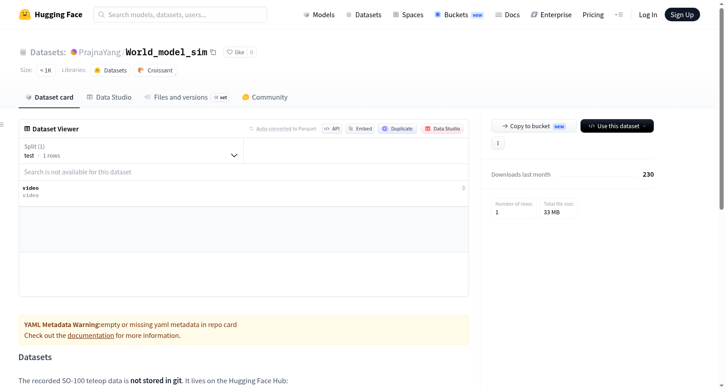Click the PrajnaYang avatar icon

[x=74, y=52]
